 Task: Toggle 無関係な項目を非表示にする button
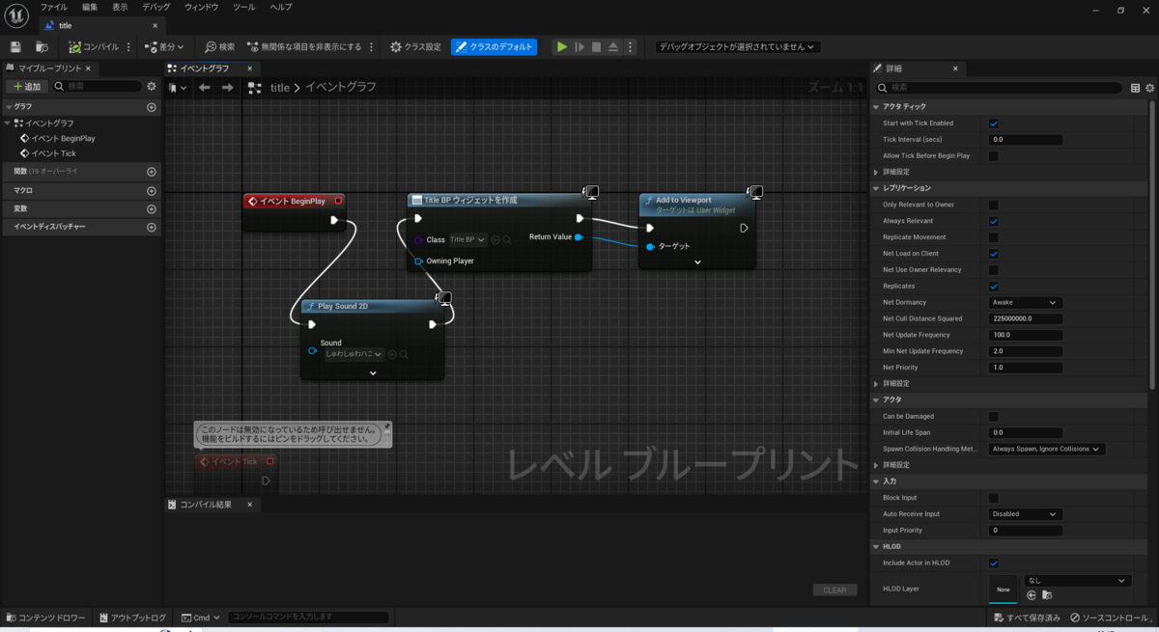pos(304,46)
